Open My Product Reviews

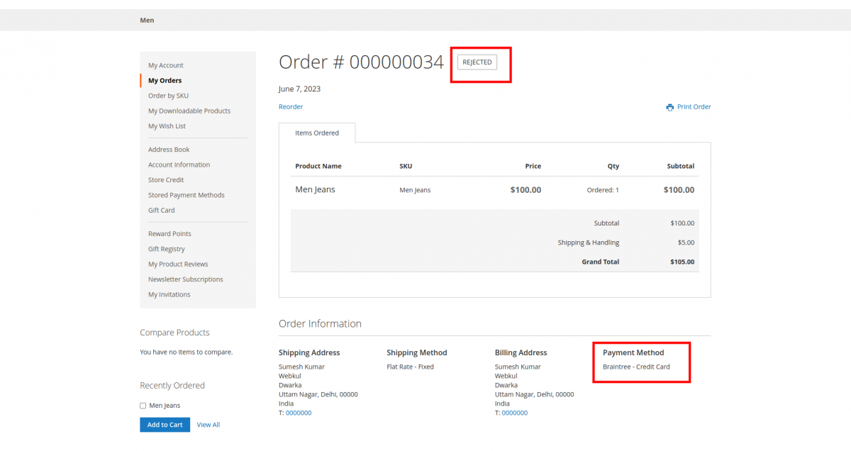[178, 265]
